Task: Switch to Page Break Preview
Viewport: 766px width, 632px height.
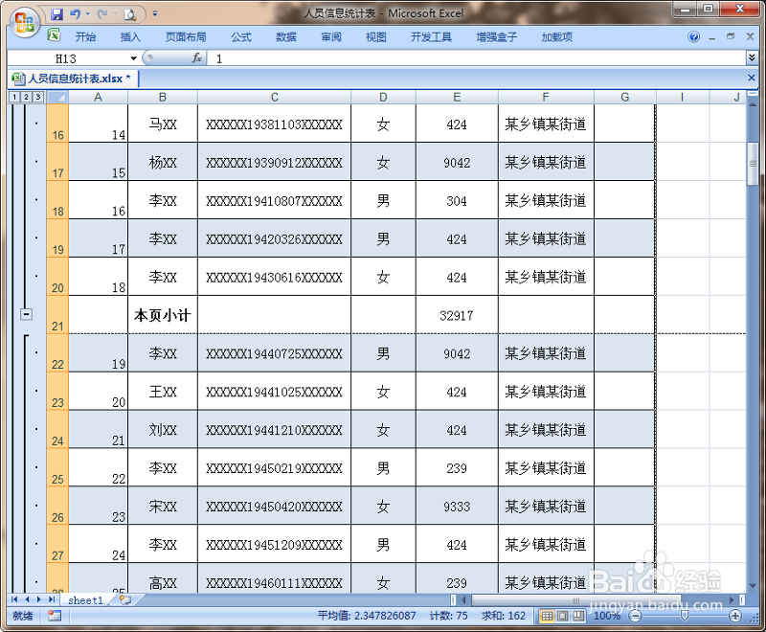Action: [x=578, y=616]
